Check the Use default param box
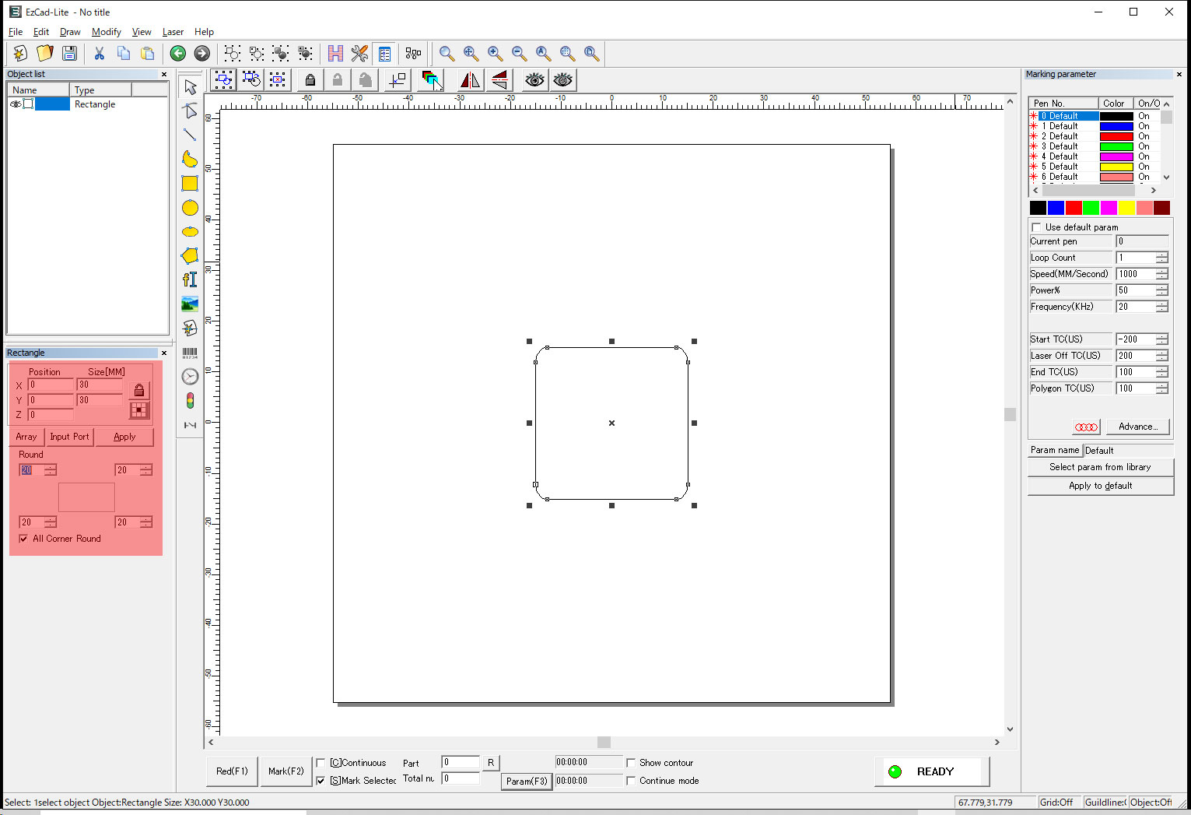Screen dimensions: 1191x815 (x=1036, y=227)
